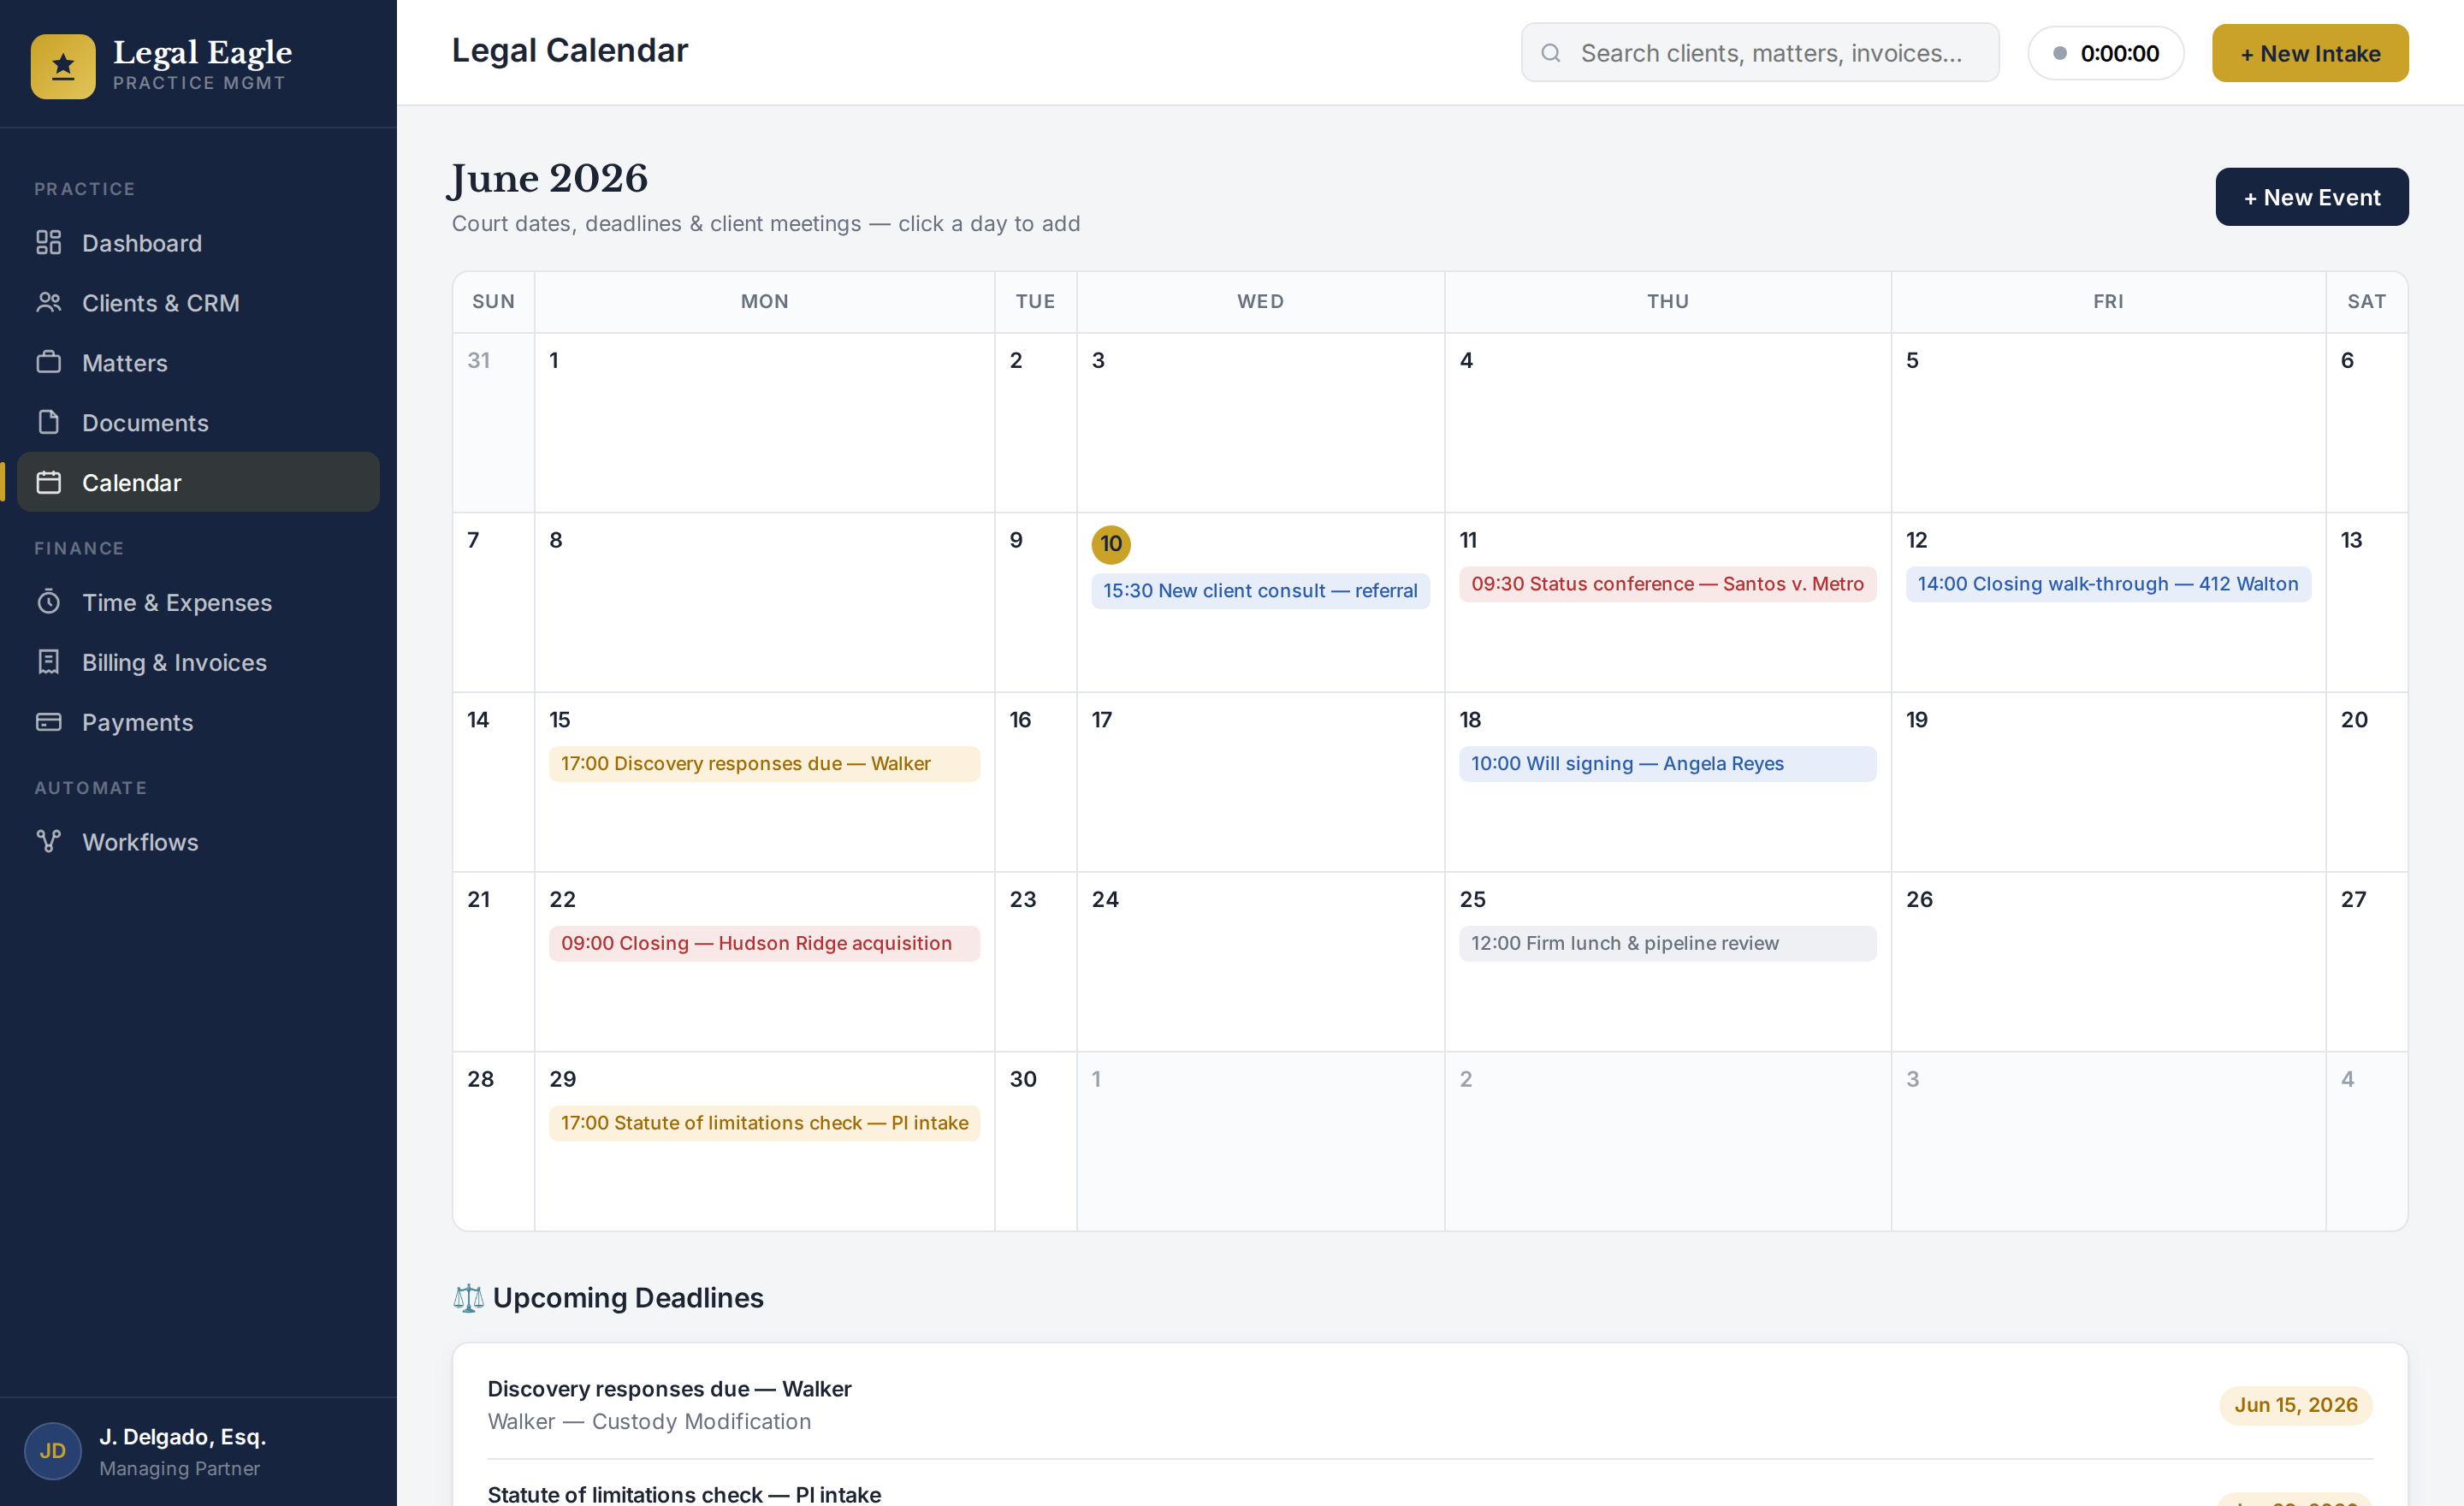
Task: Select June 17 day cell
Action: click(1260, 782)
